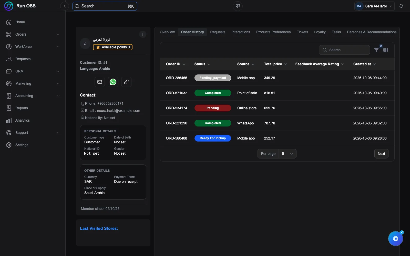
Task: Switch to the Overview tab
Action: click(167, 32)
